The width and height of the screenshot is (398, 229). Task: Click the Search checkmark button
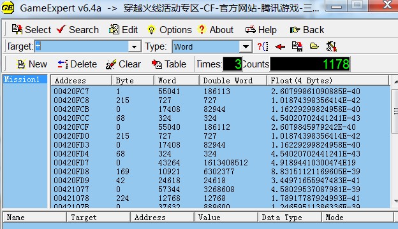pyautogui.click(x=77, y=30)
